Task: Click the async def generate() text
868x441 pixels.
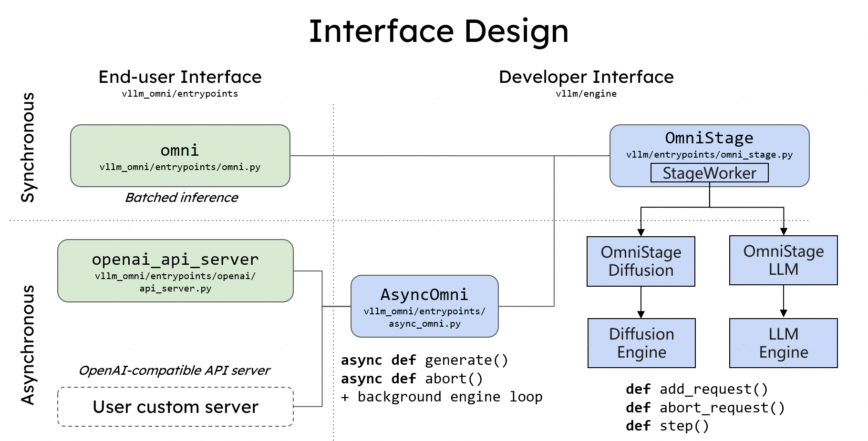Action: tap(425, 361)
